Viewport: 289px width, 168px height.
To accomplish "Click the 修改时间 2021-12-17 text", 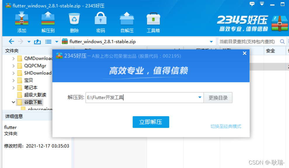I will (x=37, y=146).
